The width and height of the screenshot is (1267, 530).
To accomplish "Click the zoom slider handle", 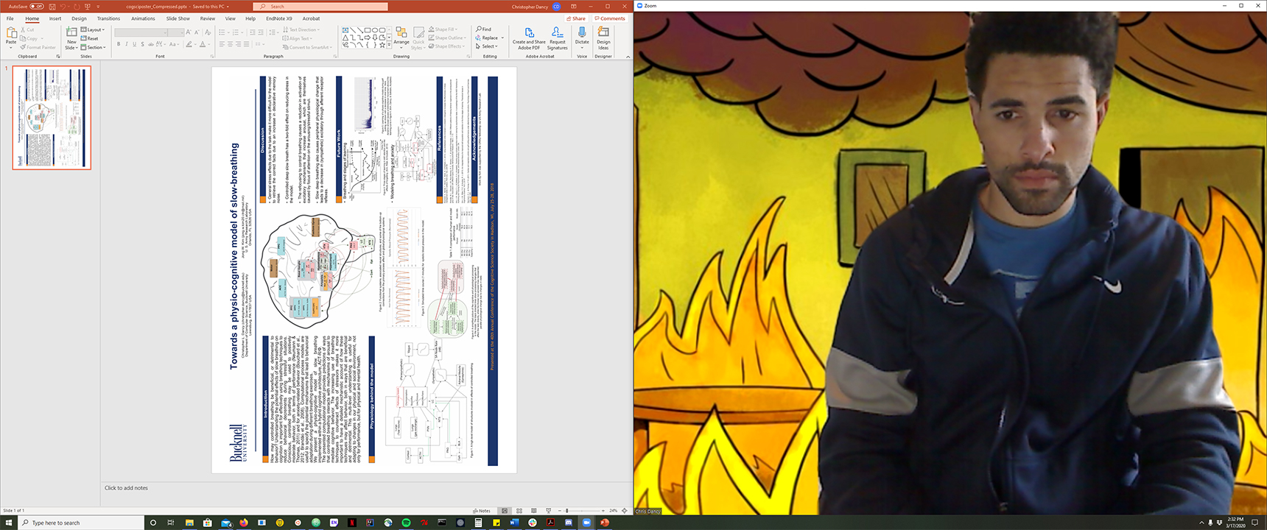I will click(566, 511).
